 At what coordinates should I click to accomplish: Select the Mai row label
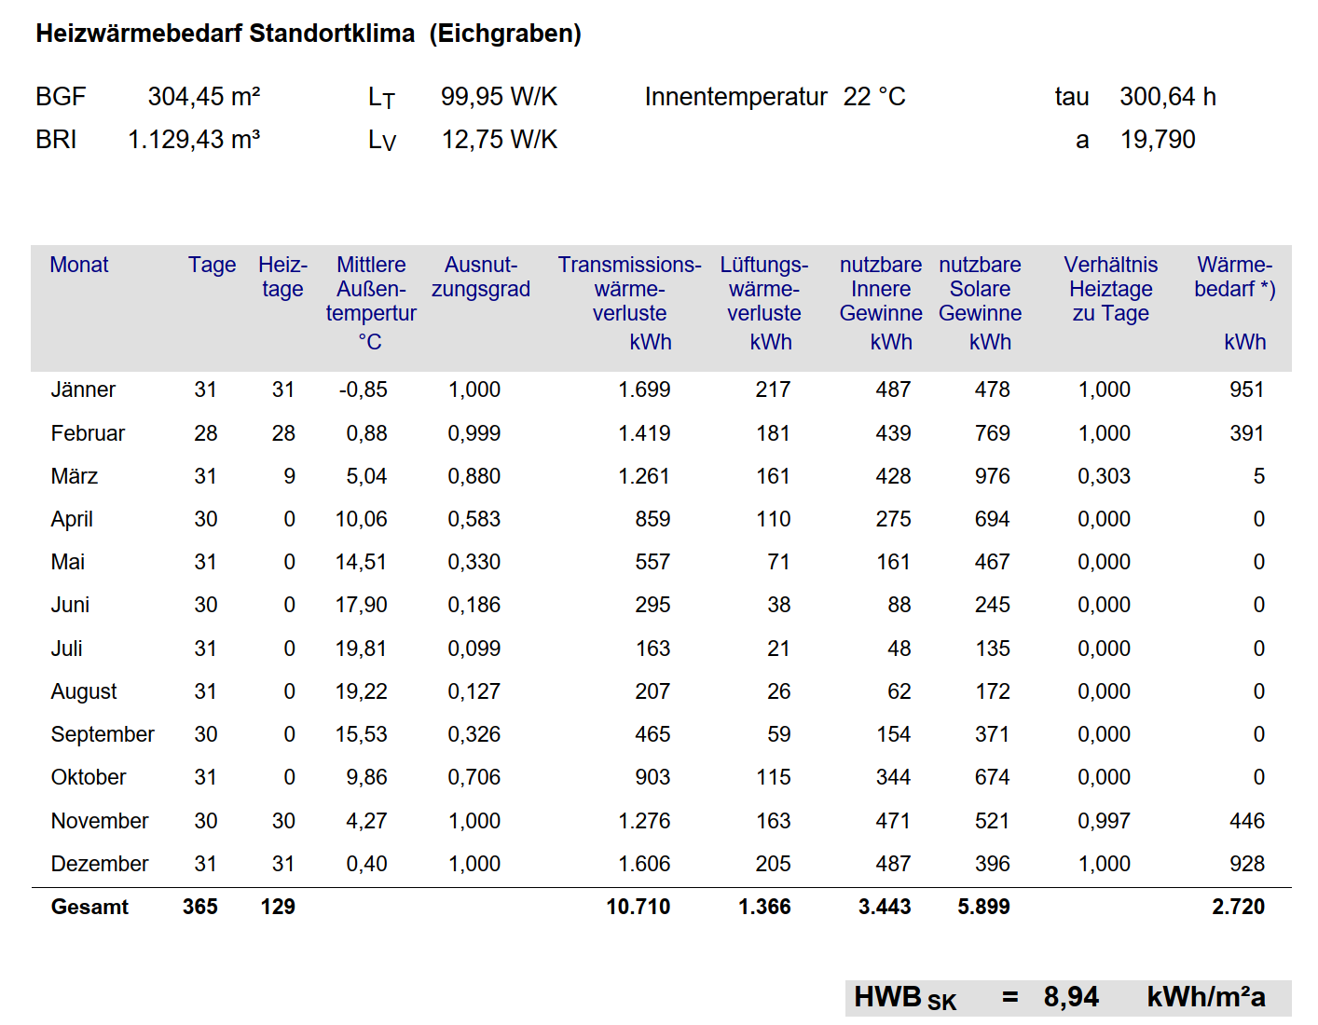pos(68,562)
